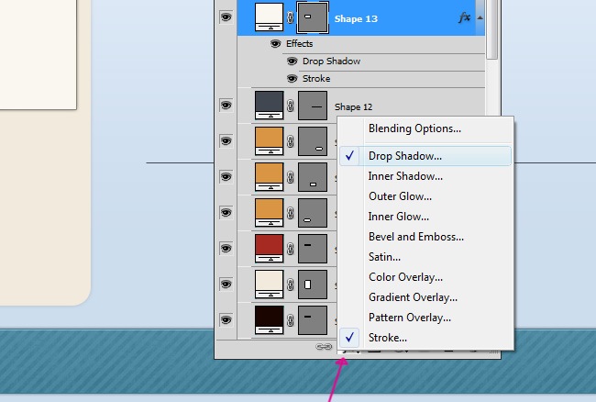Hide the Stroke effect eye icon
This screenshot has height=402, width=596.
point(292,78)
